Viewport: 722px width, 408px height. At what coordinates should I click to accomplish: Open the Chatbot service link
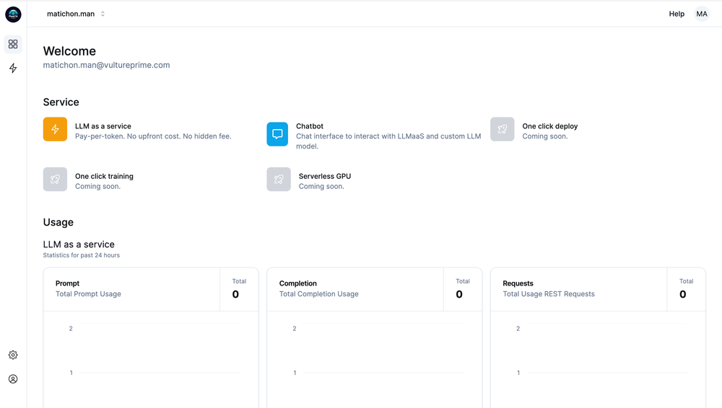click(x=310, y=126)
